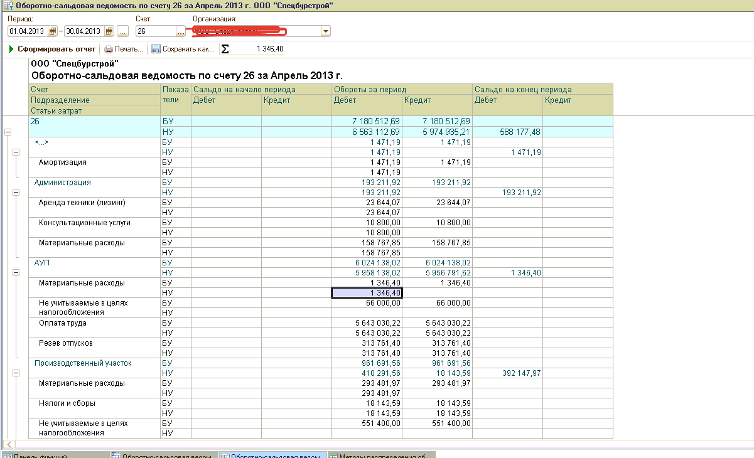The width and height of the screenshot is (754, 458).
Task: Open account chooser next to Счет field
Action: click(181, 31)
